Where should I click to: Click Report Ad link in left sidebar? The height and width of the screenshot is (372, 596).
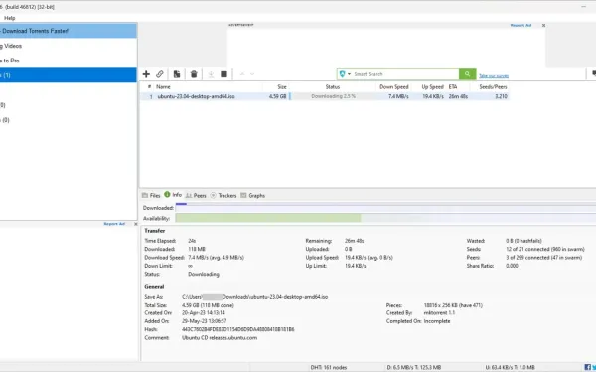114,224
